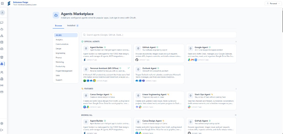This screenshot has width=283, height=134.
Task: Click the plug icon on Google Agent card
Action: click(x=190, y=49)
